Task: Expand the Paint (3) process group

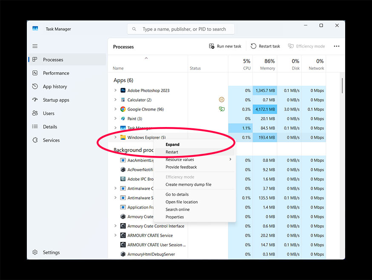Action: tap(115, 119)
